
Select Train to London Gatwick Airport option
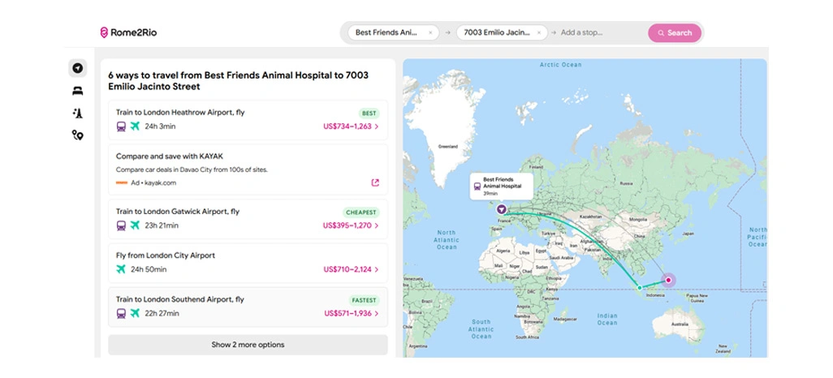click(x=248, y=219)
